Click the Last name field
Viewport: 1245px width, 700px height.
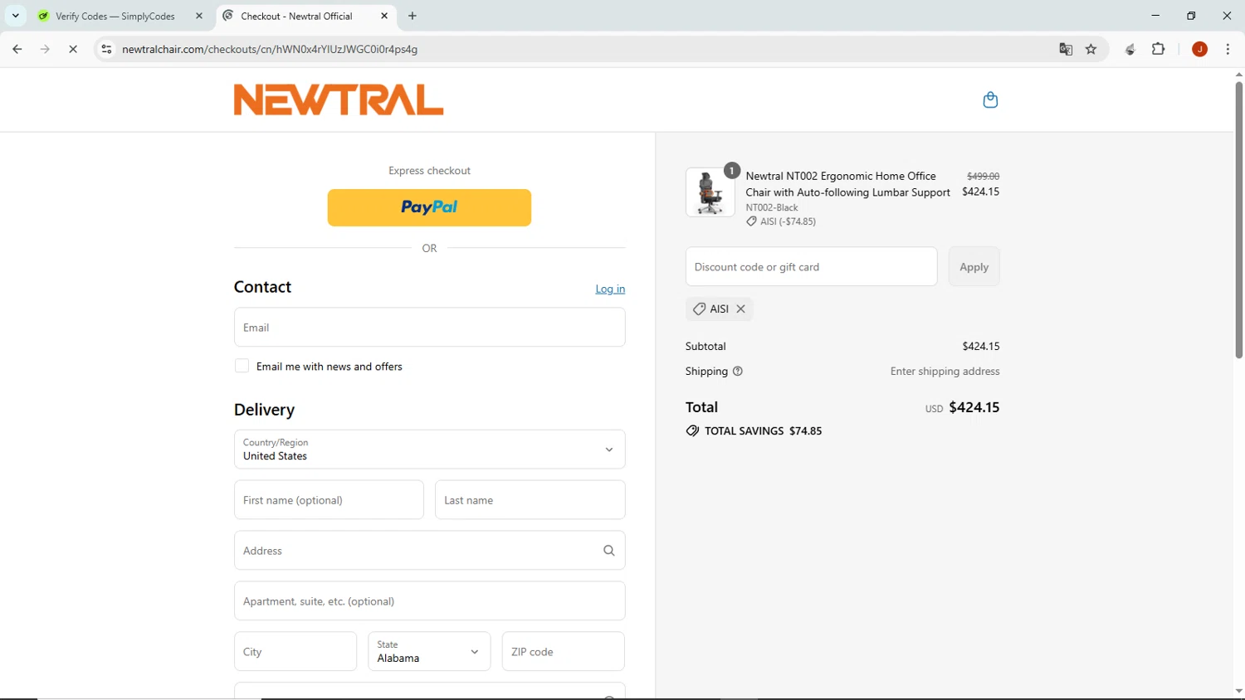pyautogui.click(x=530, y=500)
